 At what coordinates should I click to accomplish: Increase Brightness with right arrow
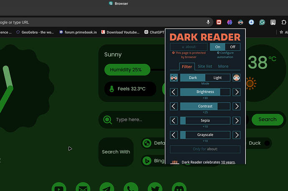coord(236,92)
